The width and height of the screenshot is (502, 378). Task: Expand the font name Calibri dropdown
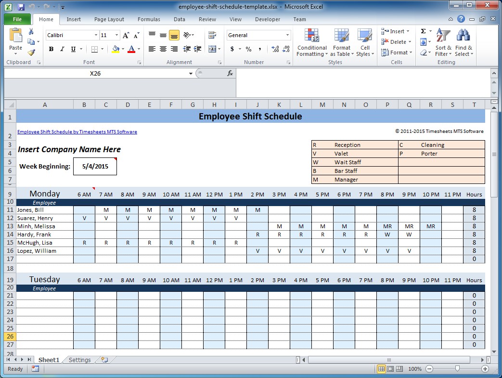[x=95, y=35]
